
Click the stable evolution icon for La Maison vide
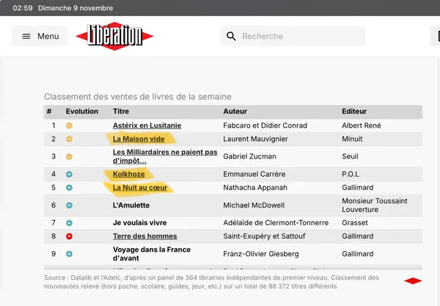(x=69, y=139)
